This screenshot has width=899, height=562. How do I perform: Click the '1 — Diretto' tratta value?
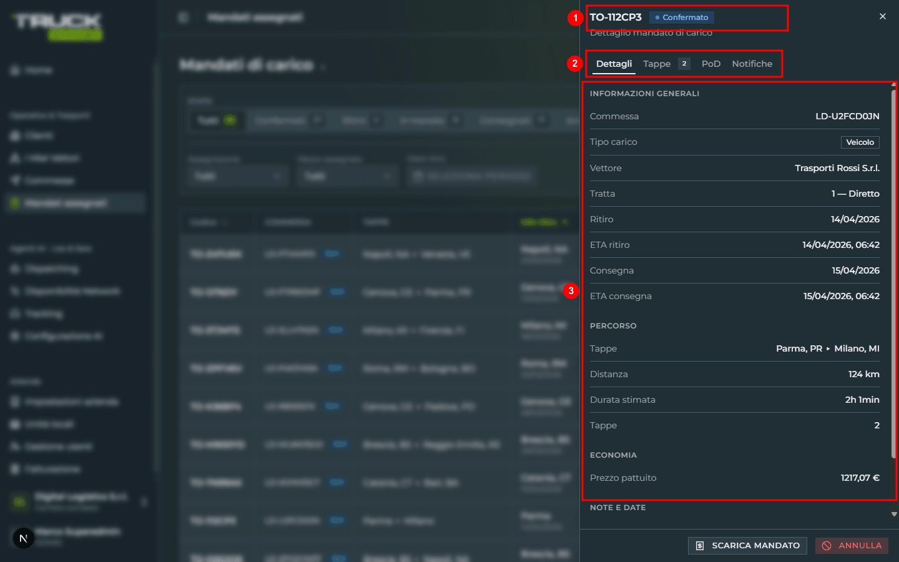(x=855, y=194)
